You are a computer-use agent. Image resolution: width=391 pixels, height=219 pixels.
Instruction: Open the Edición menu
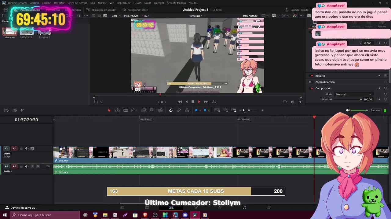tap(47, 3)
